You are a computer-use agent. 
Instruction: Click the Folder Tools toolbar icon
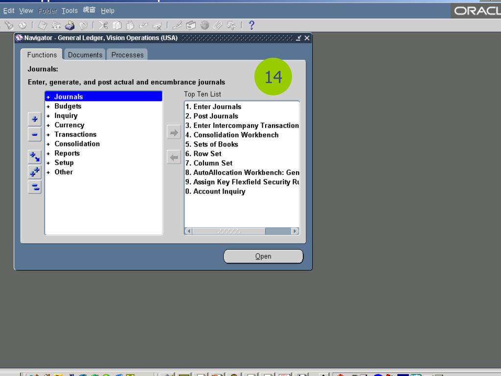[231, 25]
